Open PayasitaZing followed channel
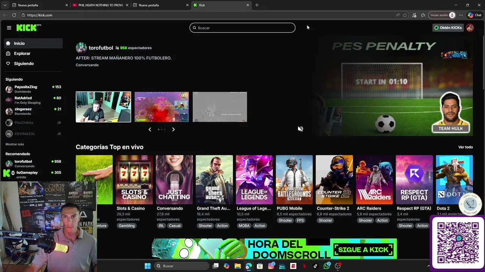This screenshot has height=272, width=485. point(33,89)
